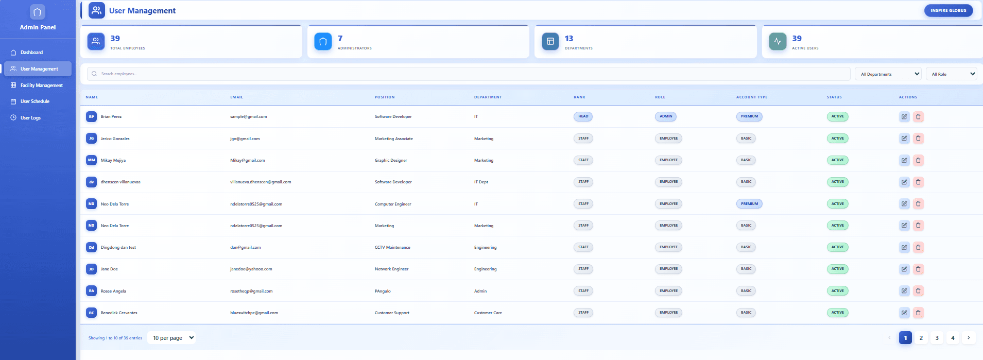Click email jgo@gmail.com

[245, 139]
